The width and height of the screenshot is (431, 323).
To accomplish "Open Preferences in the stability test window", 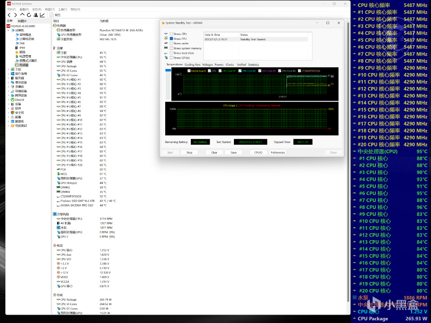I will pos(277,152).
